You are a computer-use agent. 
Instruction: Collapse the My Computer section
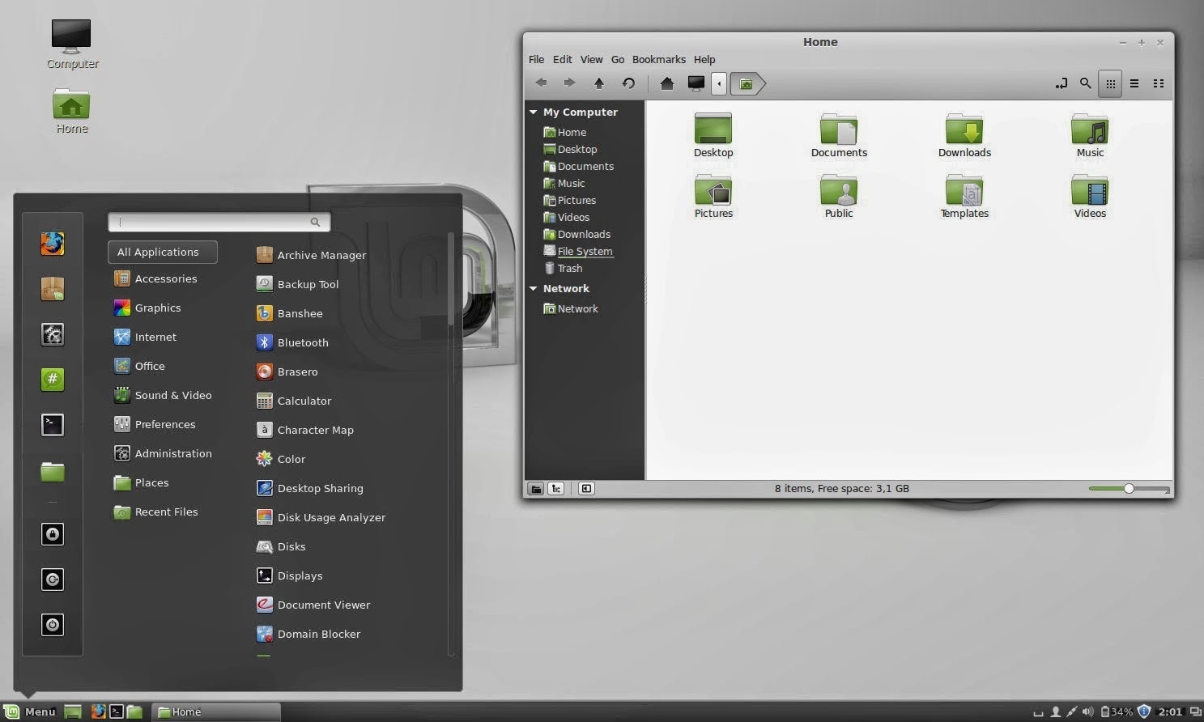(534, 112)
